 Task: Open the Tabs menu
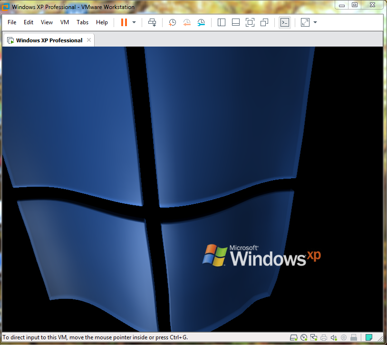pyautogui.click(x=82, y=22)
